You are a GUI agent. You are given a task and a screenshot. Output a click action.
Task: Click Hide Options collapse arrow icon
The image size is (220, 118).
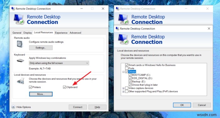pos(13,107)
